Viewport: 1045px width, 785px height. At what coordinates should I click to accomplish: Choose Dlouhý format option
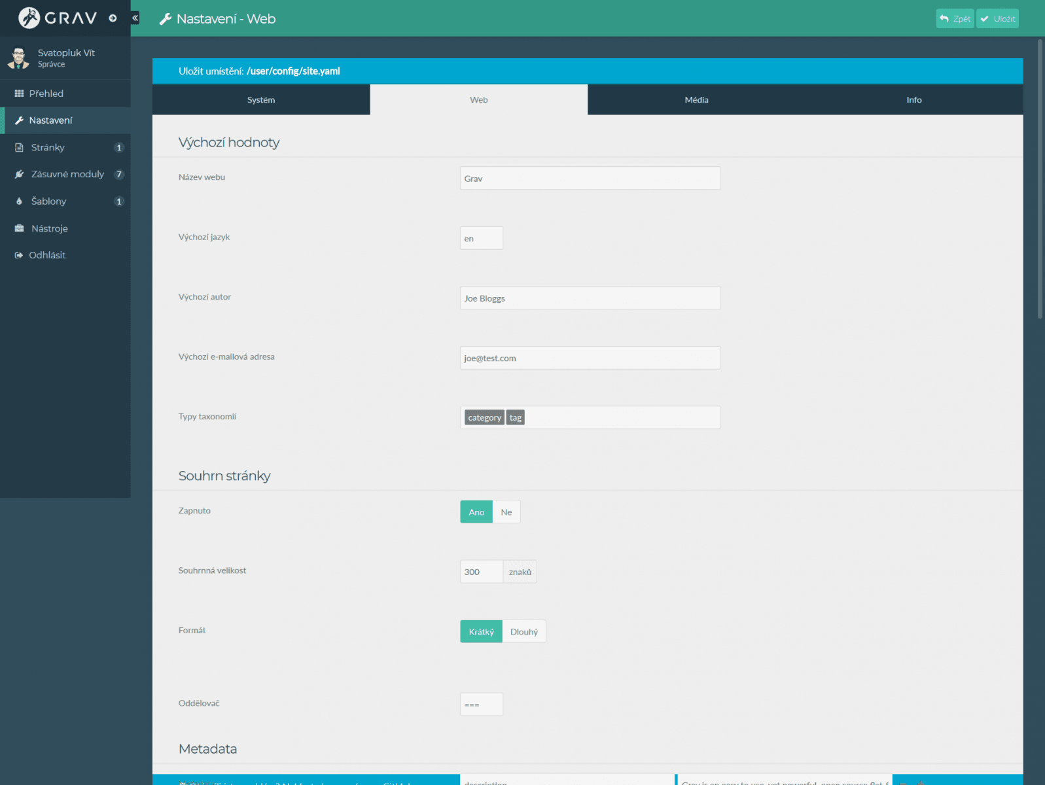pos(524,632)
